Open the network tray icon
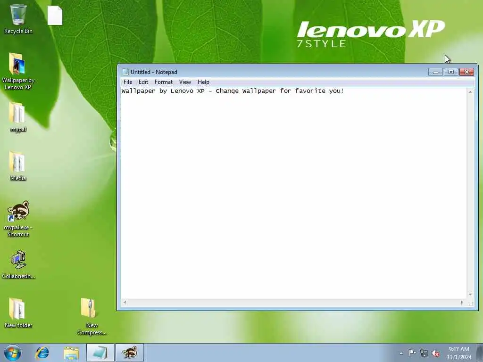Image resolution: width=483 pixels, height=362 pixels. 424,354
